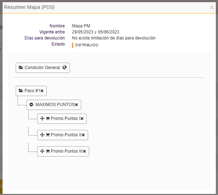218x195 pixels.
Task: Click the cart icon on Promo Puntos III
Action: 48,151
